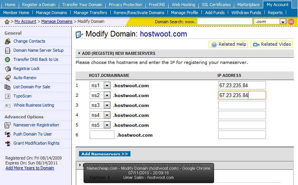This screenshot has height=185, width=298.
Task: Click the Push Domain To User icon
Action: (8, 134)
